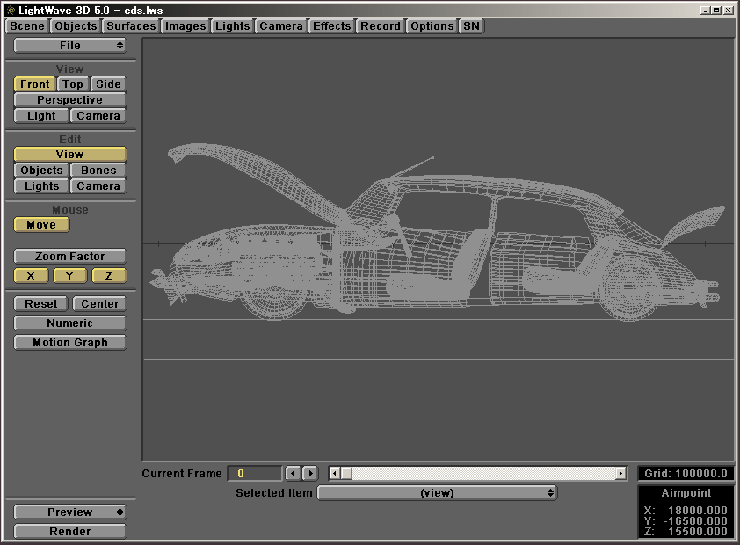
Task: Switch to Perspective view
Action: click(x=69, y=100)
